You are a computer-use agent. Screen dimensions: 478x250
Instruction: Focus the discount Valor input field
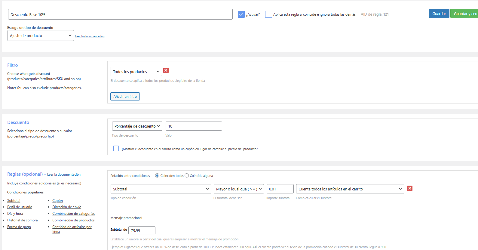click(x=194, y=126)
